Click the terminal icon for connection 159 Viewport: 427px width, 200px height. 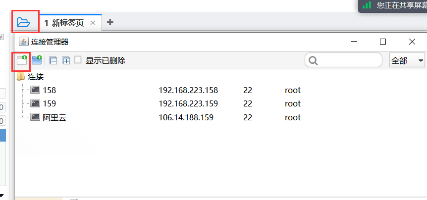tap(35, 103)
